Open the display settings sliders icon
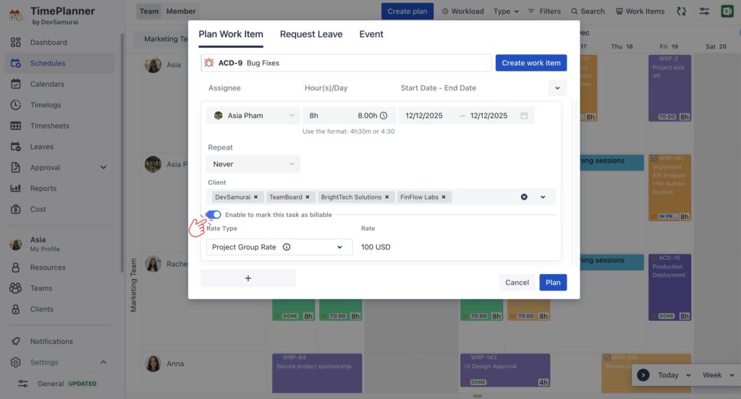The height and width of the screenshot is (399, 741). point(704,12)
